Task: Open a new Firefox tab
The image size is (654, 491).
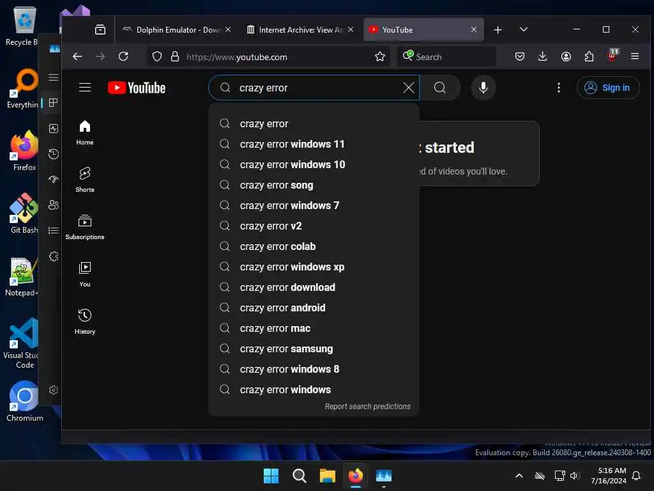Action: coord(498,29)
